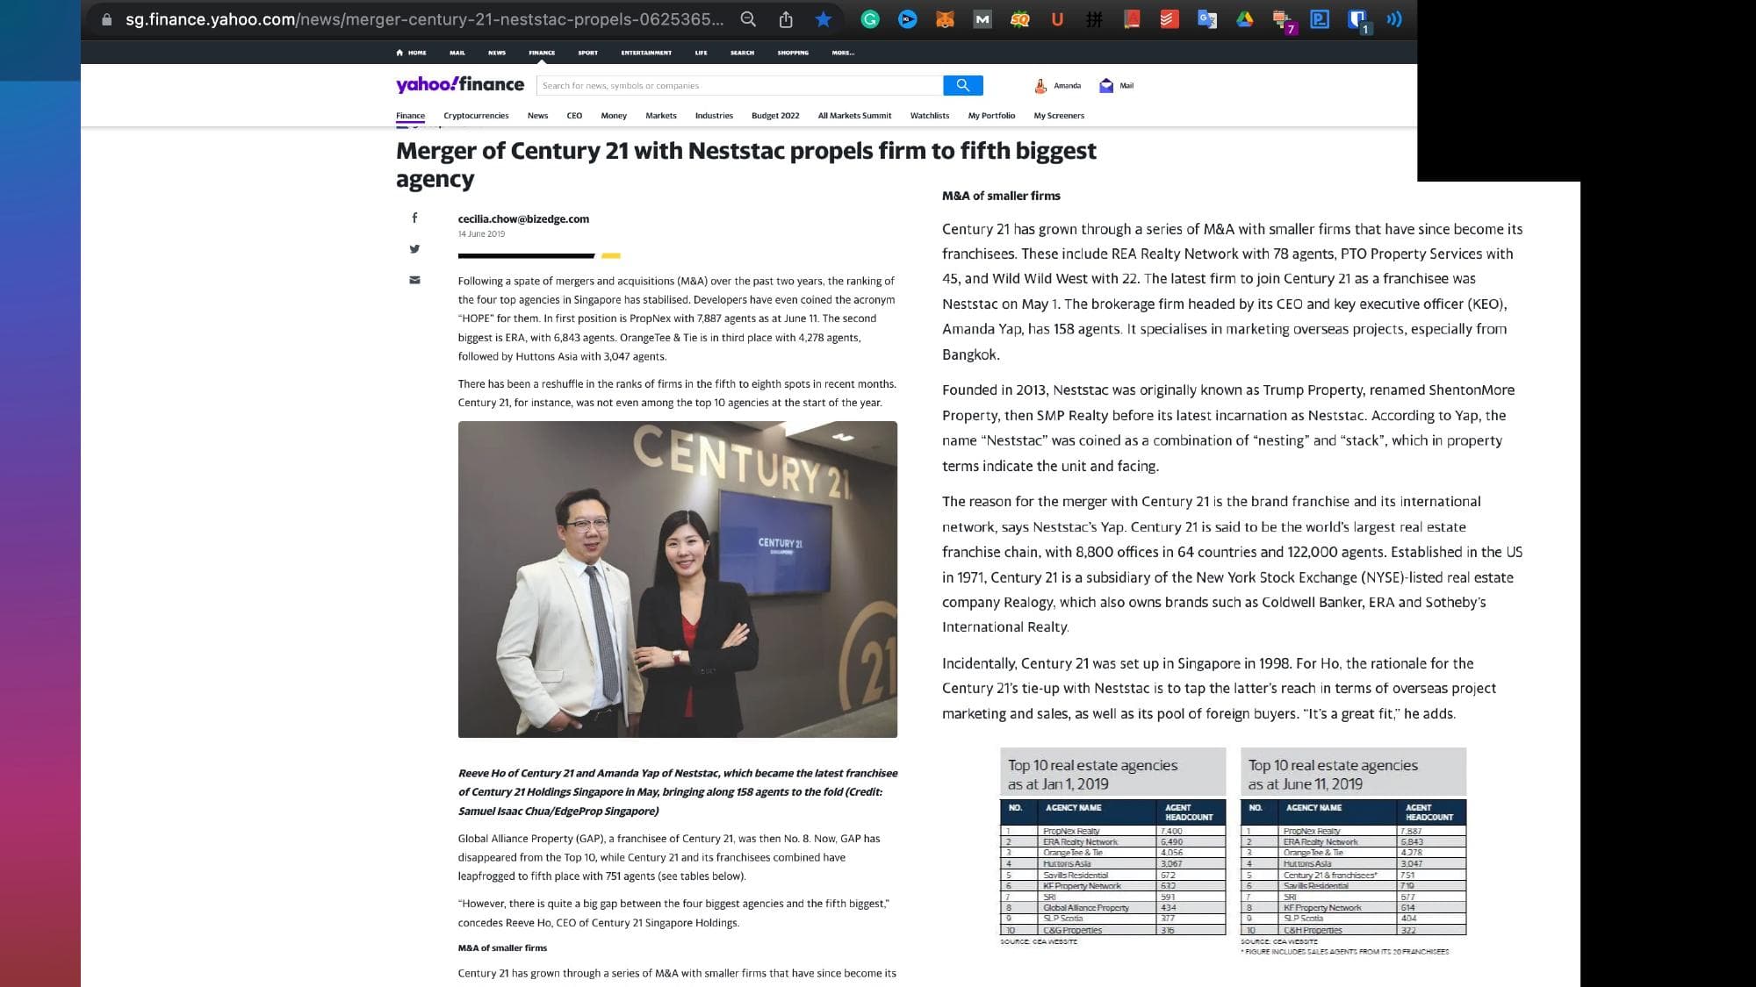Open the orange SQ extension icon
This screenshot has height=987, width=1756.
pyautogui.click(x=1019, y=19)
